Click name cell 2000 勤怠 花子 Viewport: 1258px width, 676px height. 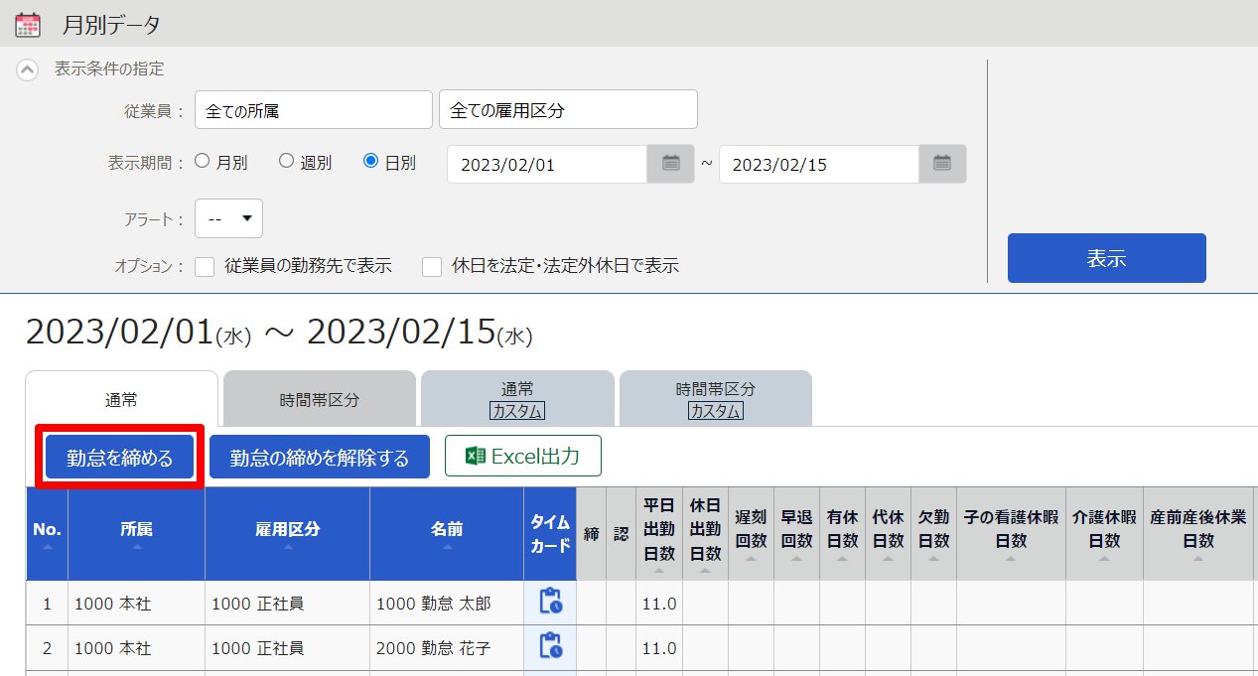(x=447, y=649)
